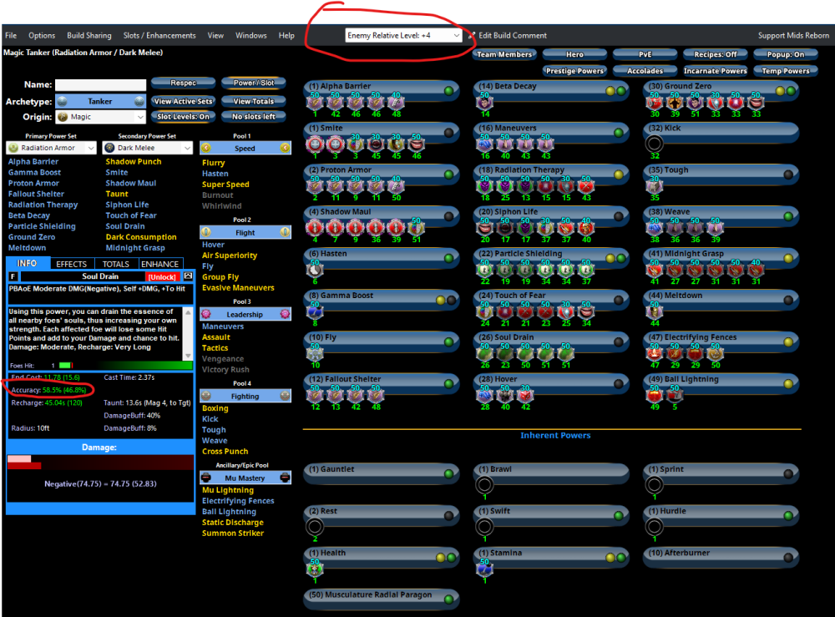Expand the Primary Power Set Radiation Armor dropdown
The image size is (835, 617).
point(52,148)
